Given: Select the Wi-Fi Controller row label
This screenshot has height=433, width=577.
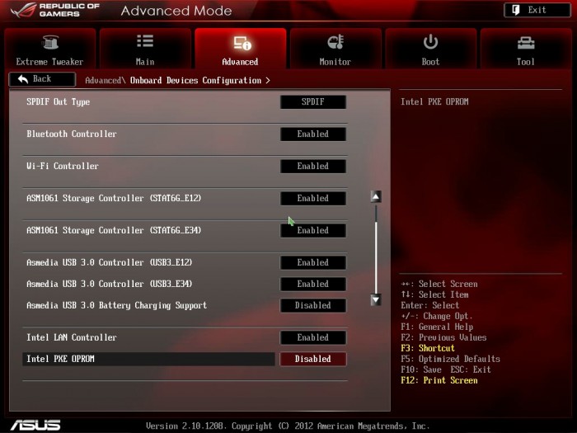Looking at the screenshot, I should pos(63,166).
